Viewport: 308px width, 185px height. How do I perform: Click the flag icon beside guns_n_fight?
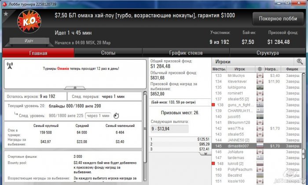click(260, 105)
